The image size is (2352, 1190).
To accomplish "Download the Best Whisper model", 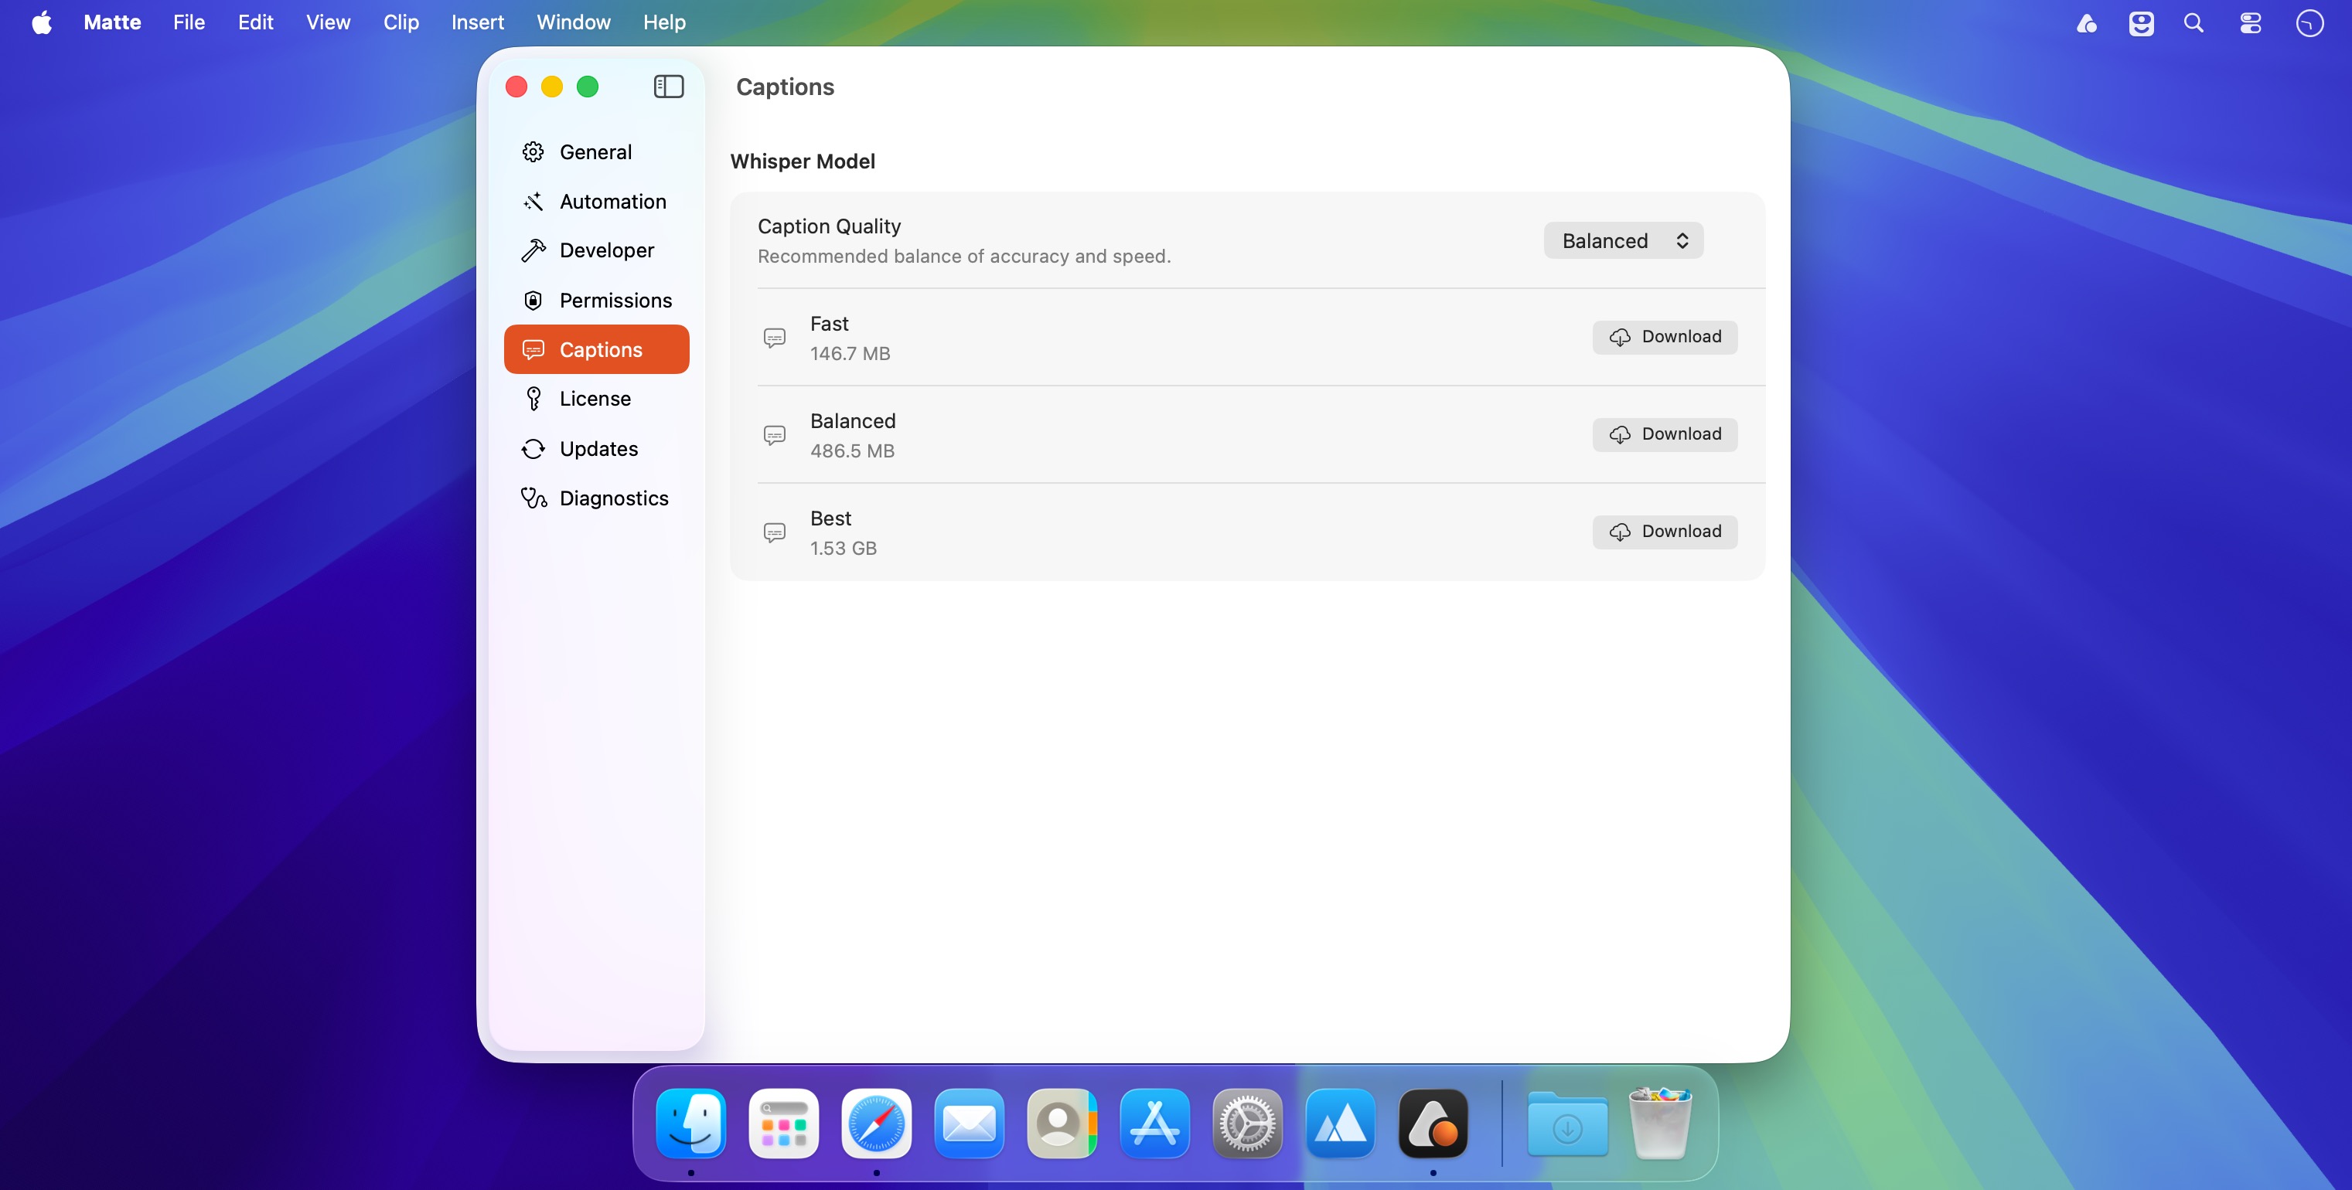I will [x=1665, y=532].
